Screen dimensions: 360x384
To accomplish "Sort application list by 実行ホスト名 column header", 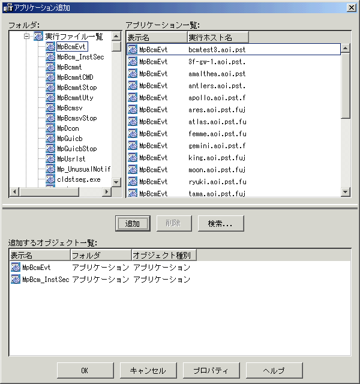I will [x=218, y=37].
